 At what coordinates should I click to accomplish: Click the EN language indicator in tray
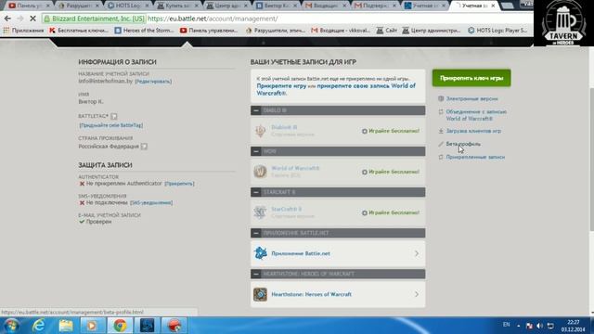click(x=506, y=325)
